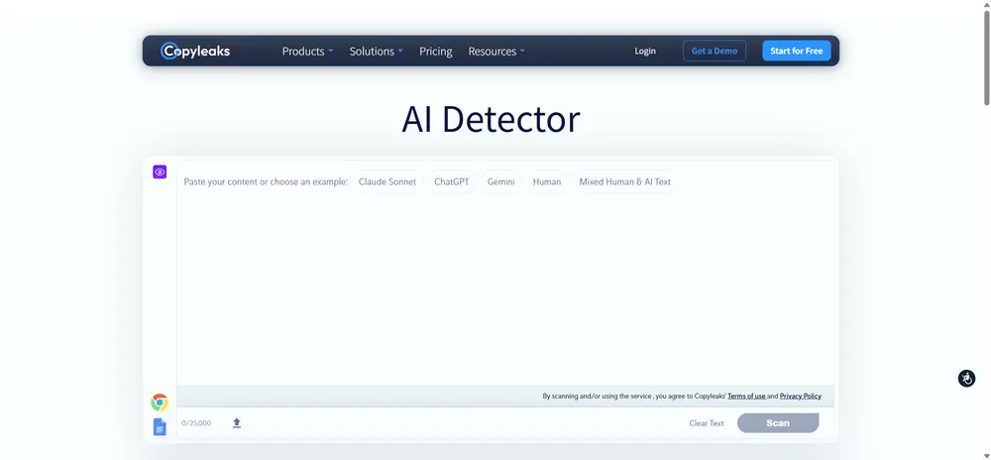Click the purple eye icon
This screenshot has height=460, width=991.
coord(160,172)
